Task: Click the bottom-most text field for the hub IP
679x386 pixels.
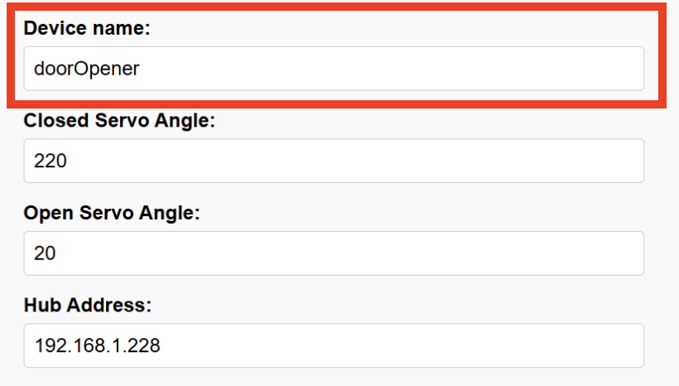Action: (334, 345)
